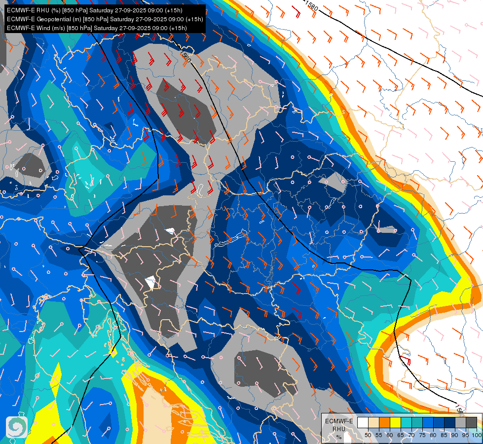Select the 'ECMWF-E Geopotential (m)' title line

pos(105,19)
